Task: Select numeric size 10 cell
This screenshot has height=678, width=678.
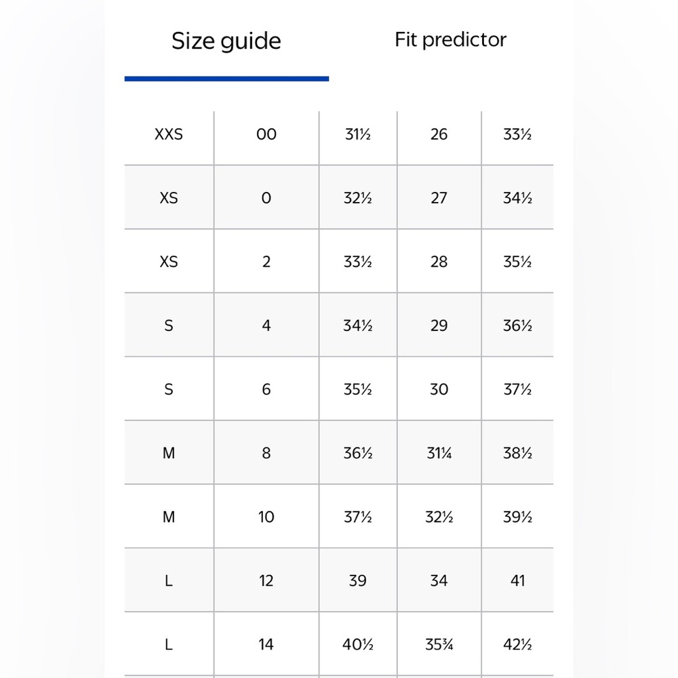Action: click(266, 517)
